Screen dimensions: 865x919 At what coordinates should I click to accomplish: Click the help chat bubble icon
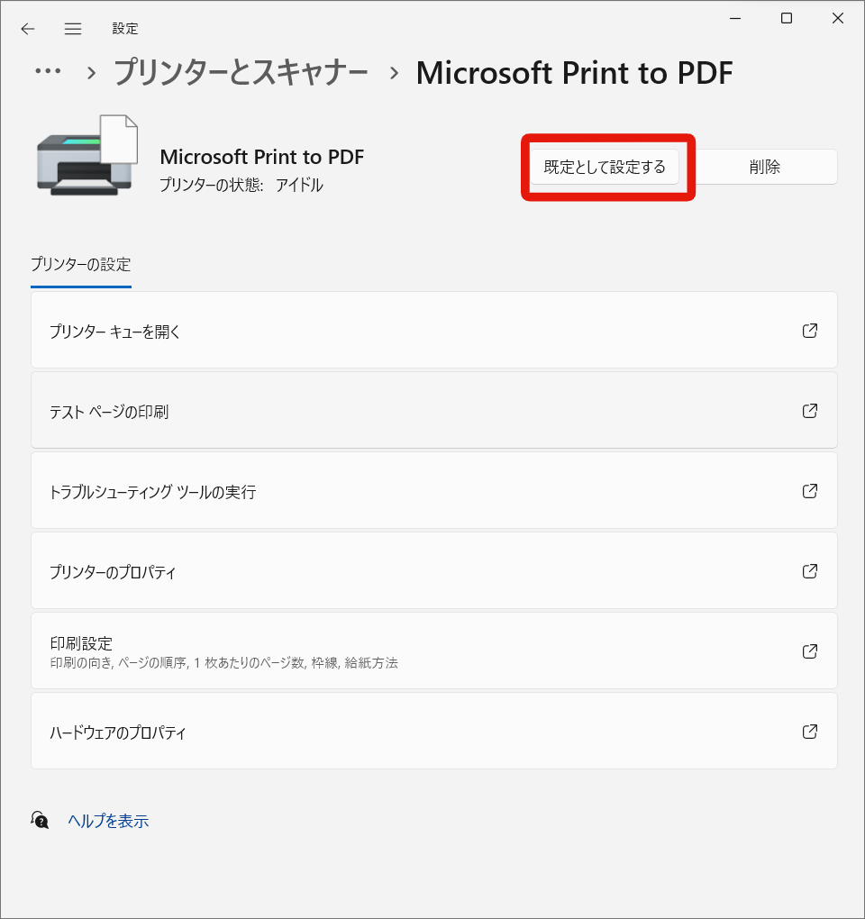point(41,820)
